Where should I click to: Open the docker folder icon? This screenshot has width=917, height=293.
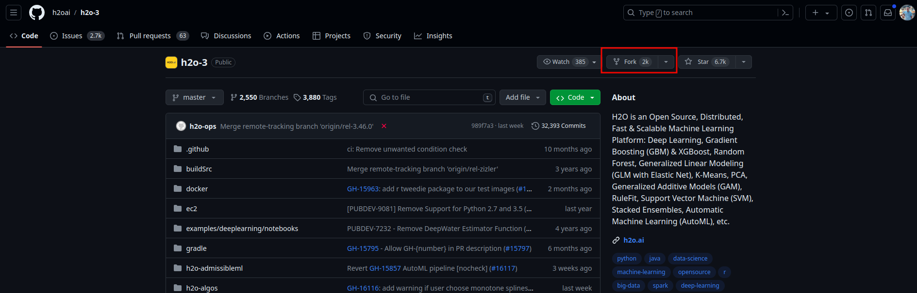tap(178, 189)
